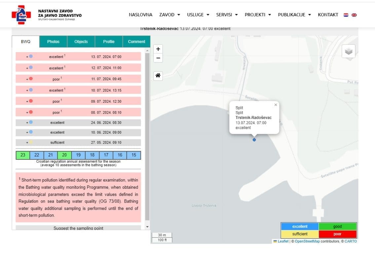The height and width of the screenshot is (264, 375).
Task: Expand the 11. 07. 2024. 09:45 poor row
Action: click(27, 79)
